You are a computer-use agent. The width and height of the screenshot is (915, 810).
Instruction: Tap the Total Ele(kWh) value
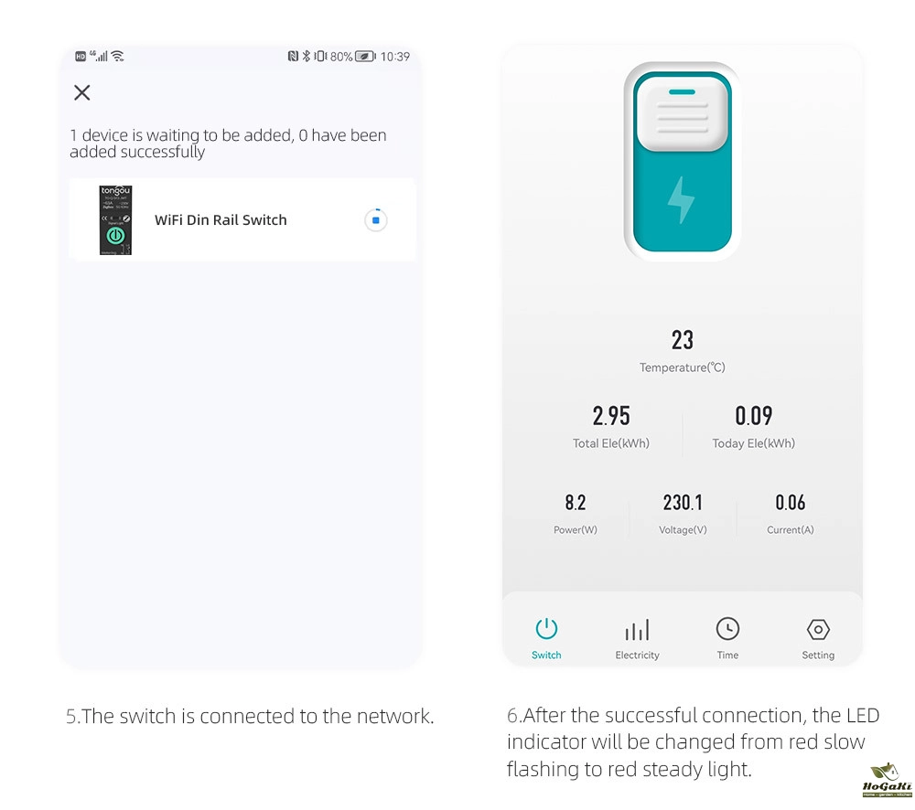click(611, 416)
